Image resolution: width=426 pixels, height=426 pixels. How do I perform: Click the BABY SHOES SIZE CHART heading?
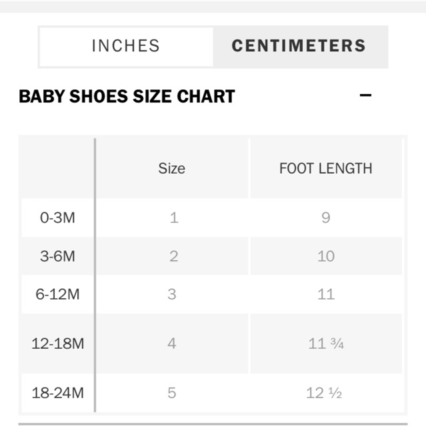coord(127,97)
